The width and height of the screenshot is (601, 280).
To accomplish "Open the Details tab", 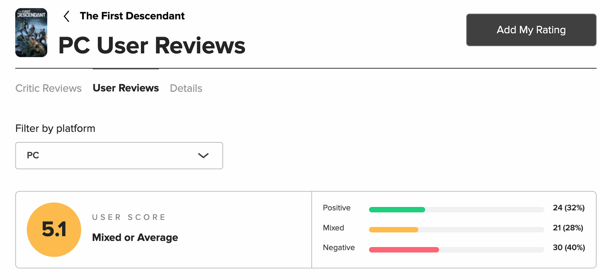I will (186, 88).
